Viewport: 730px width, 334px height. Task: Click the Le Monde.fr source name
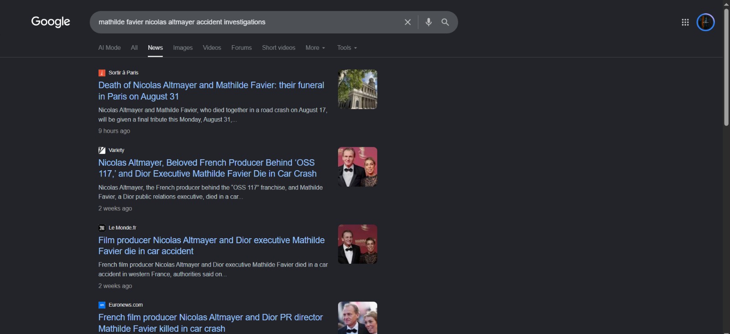122,228
